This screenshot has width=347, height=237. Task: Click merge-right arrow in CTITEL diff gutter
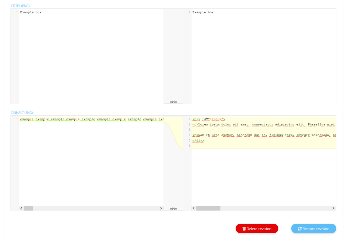[x=171, y=102]
